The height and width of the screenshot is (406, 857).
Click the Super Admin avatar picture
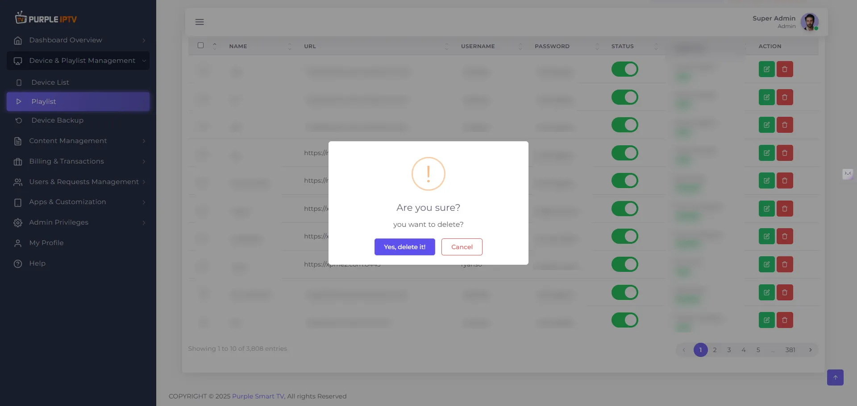[x=809, y=22]
